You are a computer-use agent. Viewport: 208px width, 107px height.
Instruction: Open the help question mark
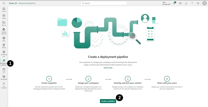coord(192,3)
